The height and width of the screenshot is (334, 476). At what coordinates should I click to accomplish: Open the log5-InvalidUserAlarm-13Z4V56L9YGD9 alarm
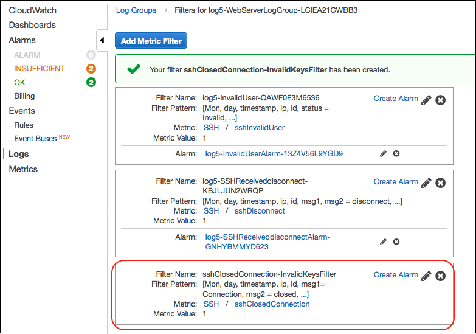(274, 154)
